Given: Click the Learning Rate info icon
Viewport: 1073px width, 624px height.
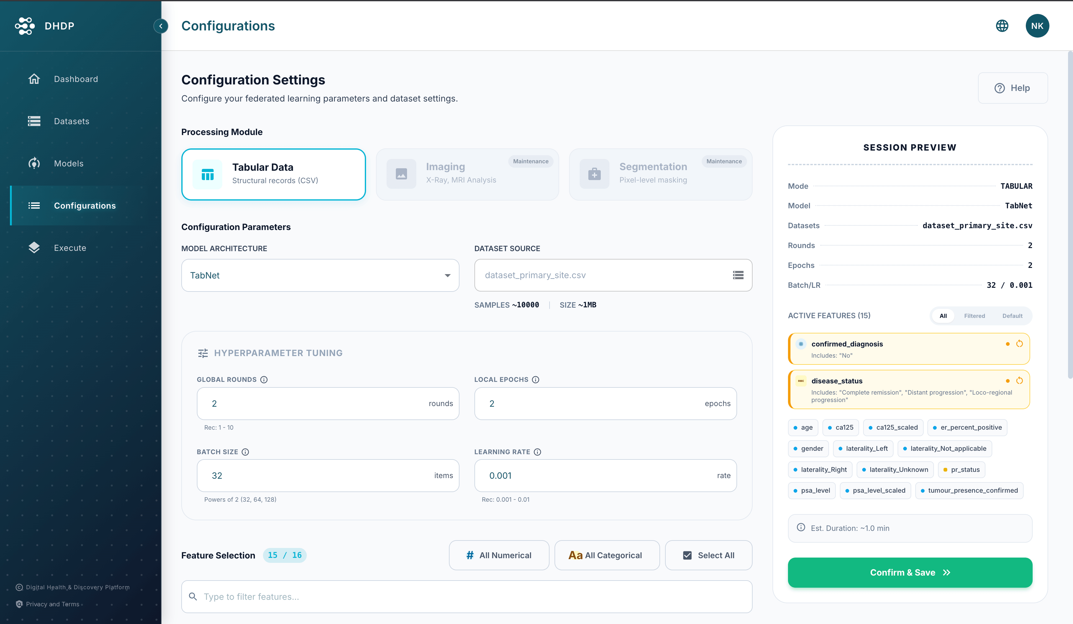Looking at the screenshot, I should 537,452.
